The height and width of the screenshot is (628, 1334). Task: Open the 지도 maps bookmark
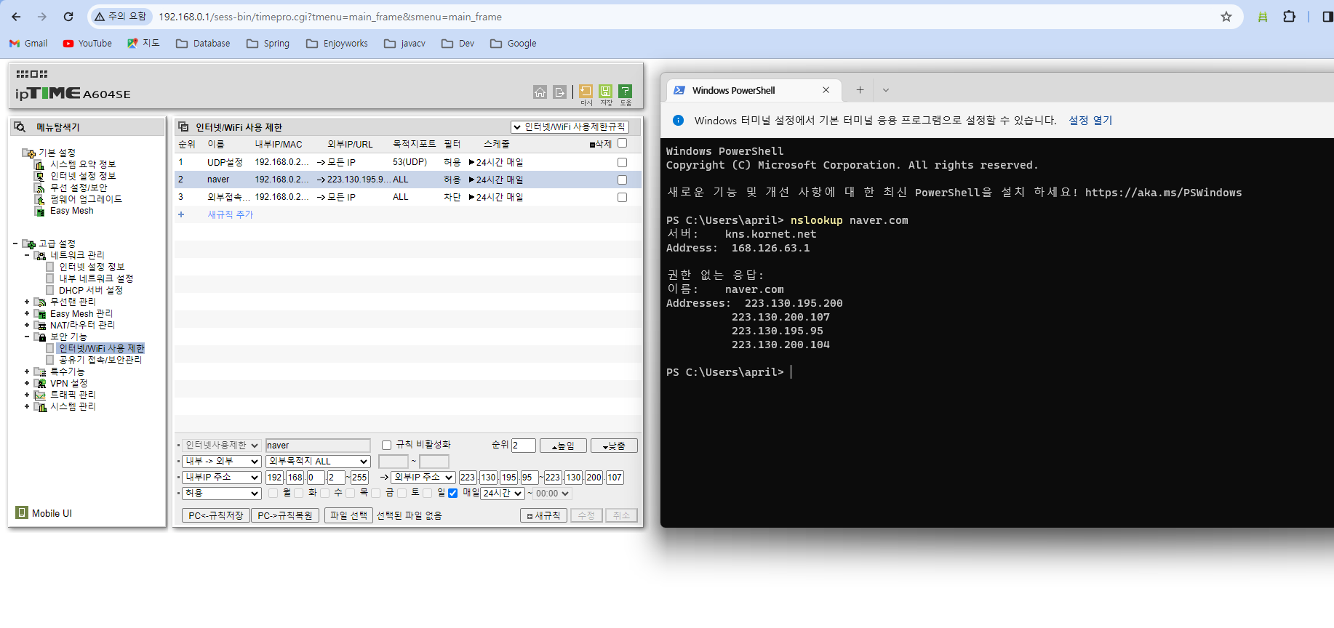143,44
